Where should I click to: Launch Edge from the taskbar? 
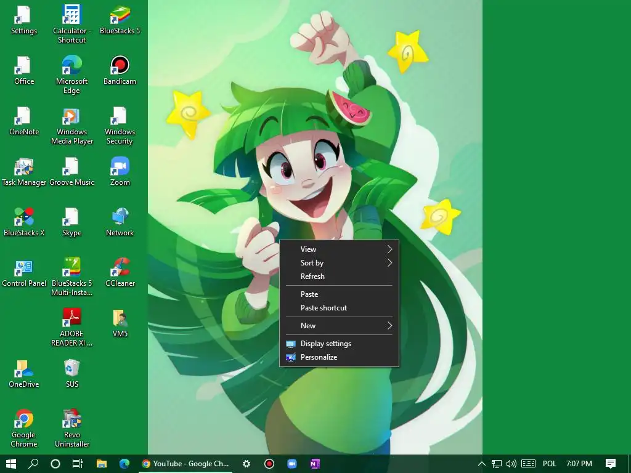pyautogui.click(x=124, y=464)
